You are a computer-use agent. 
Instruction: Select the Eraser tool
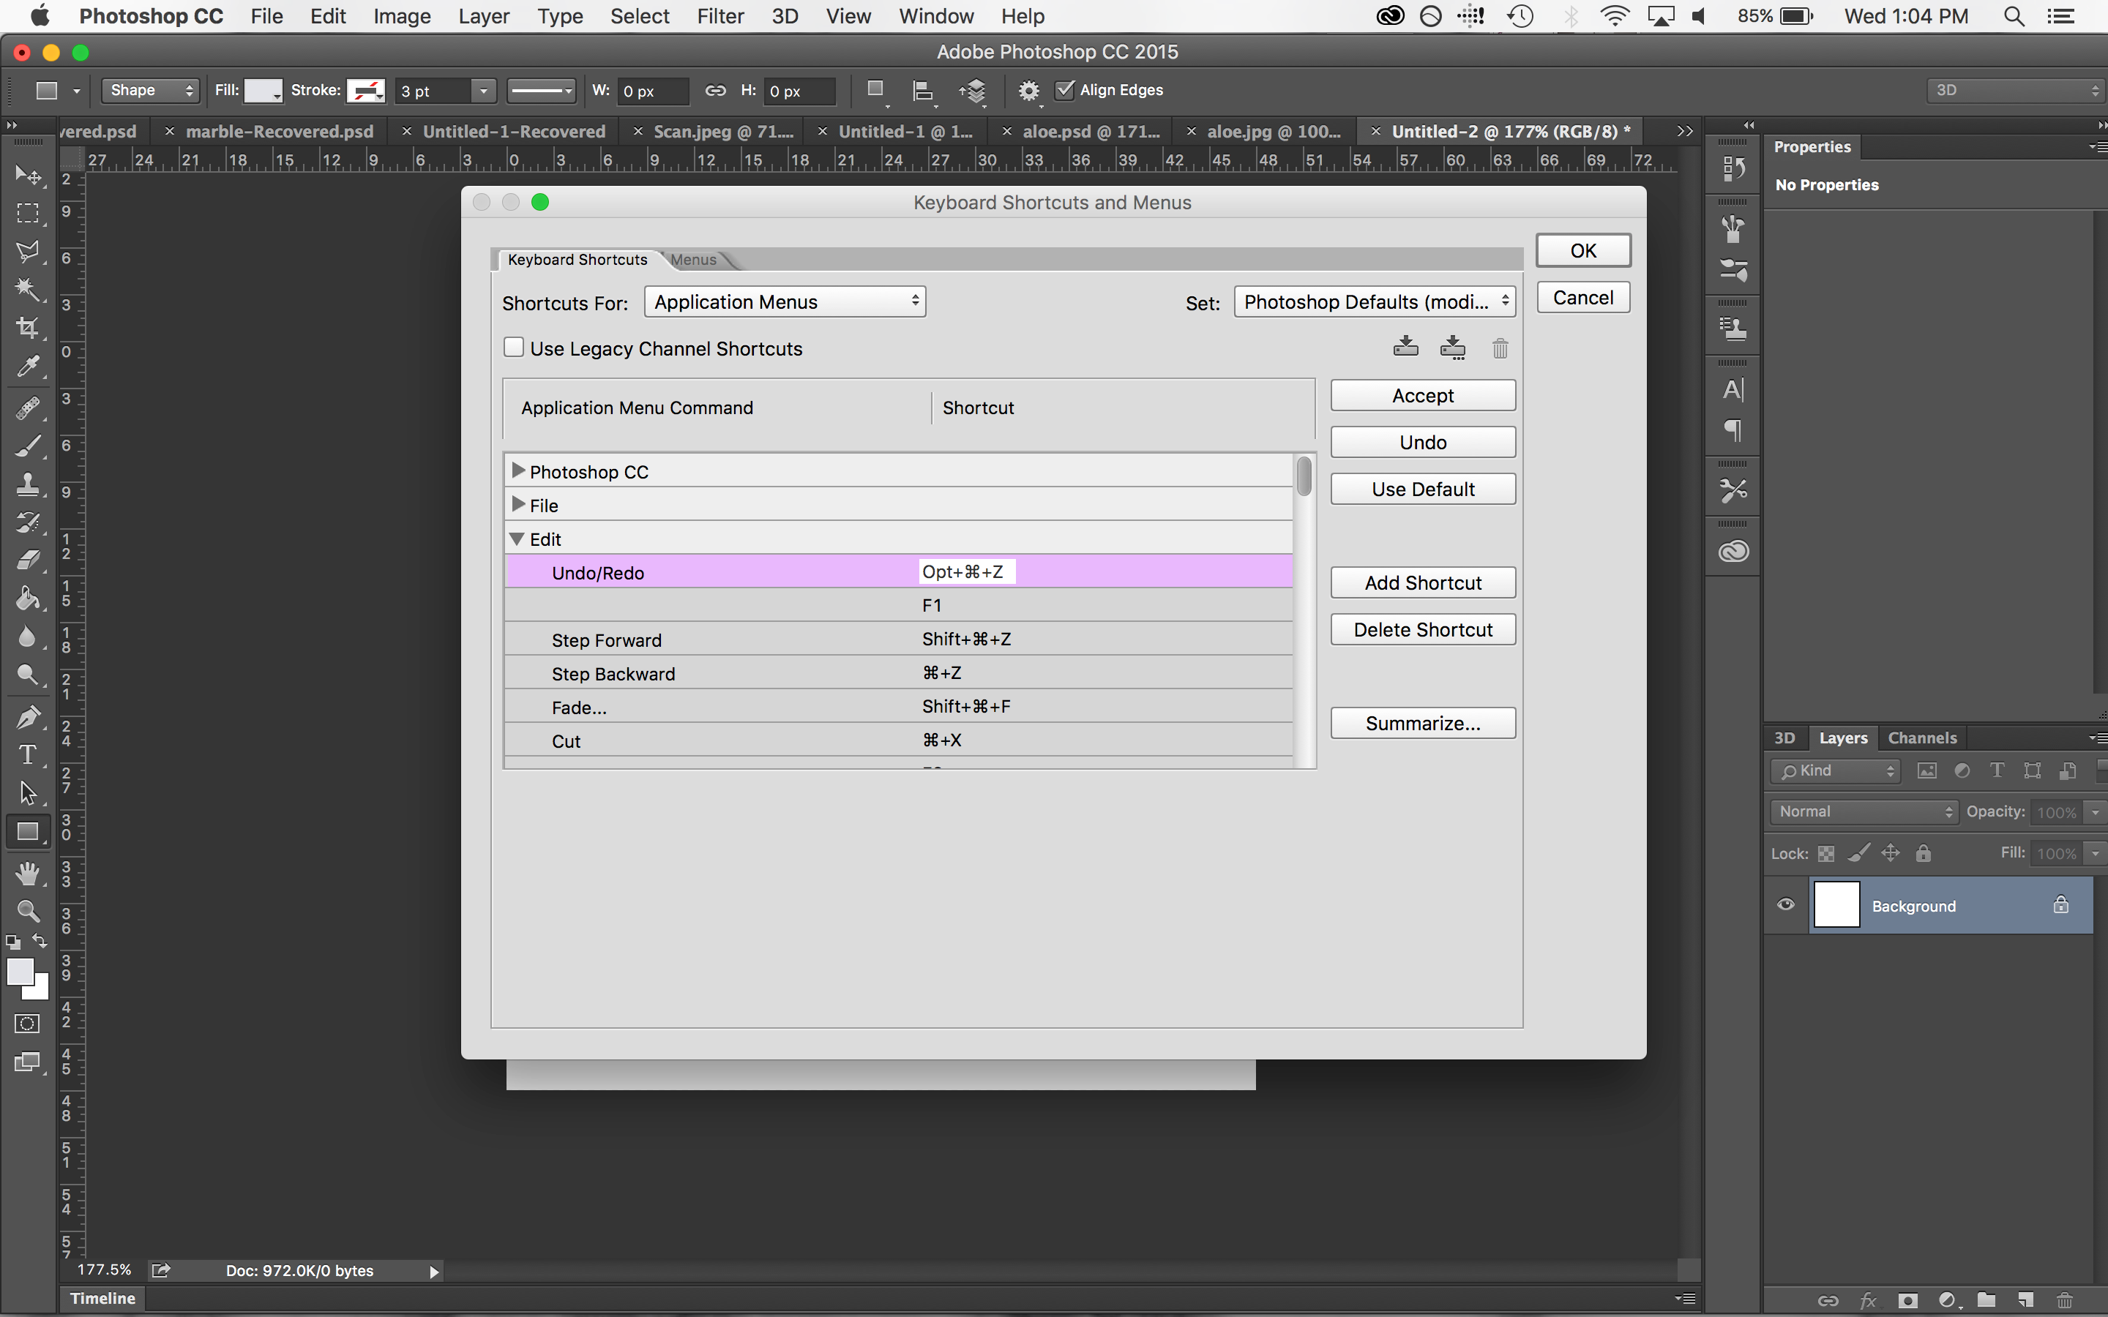click(x=28, y=560)
